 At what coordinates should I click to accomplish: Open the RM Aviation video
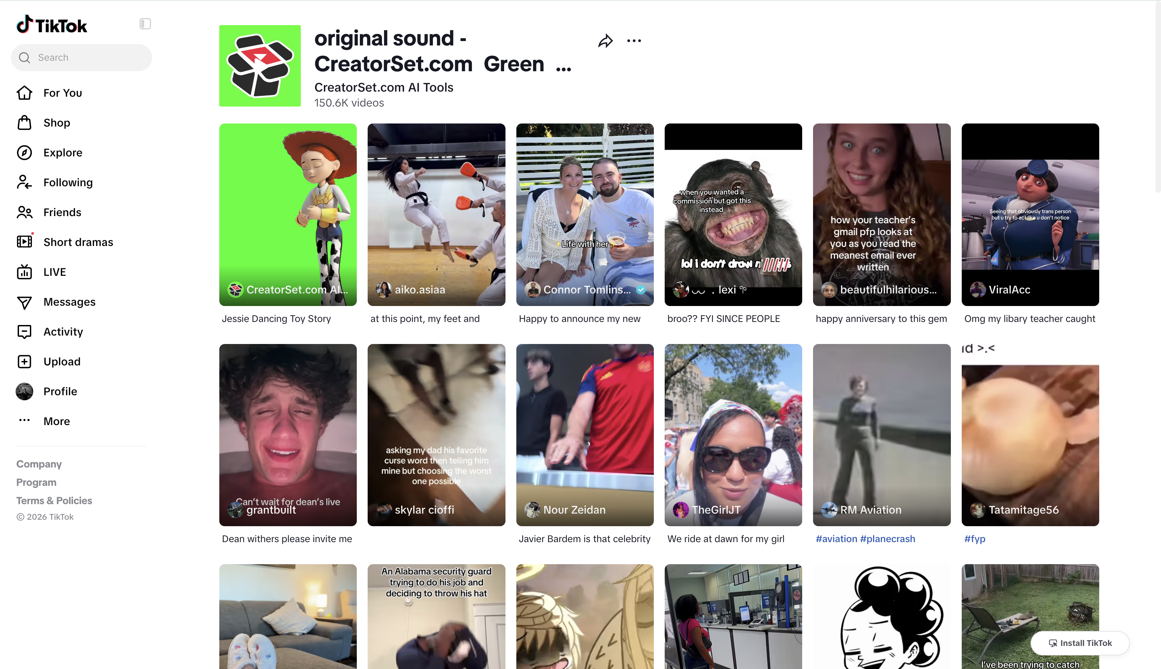pyautogui.click(x=882, y=435)
